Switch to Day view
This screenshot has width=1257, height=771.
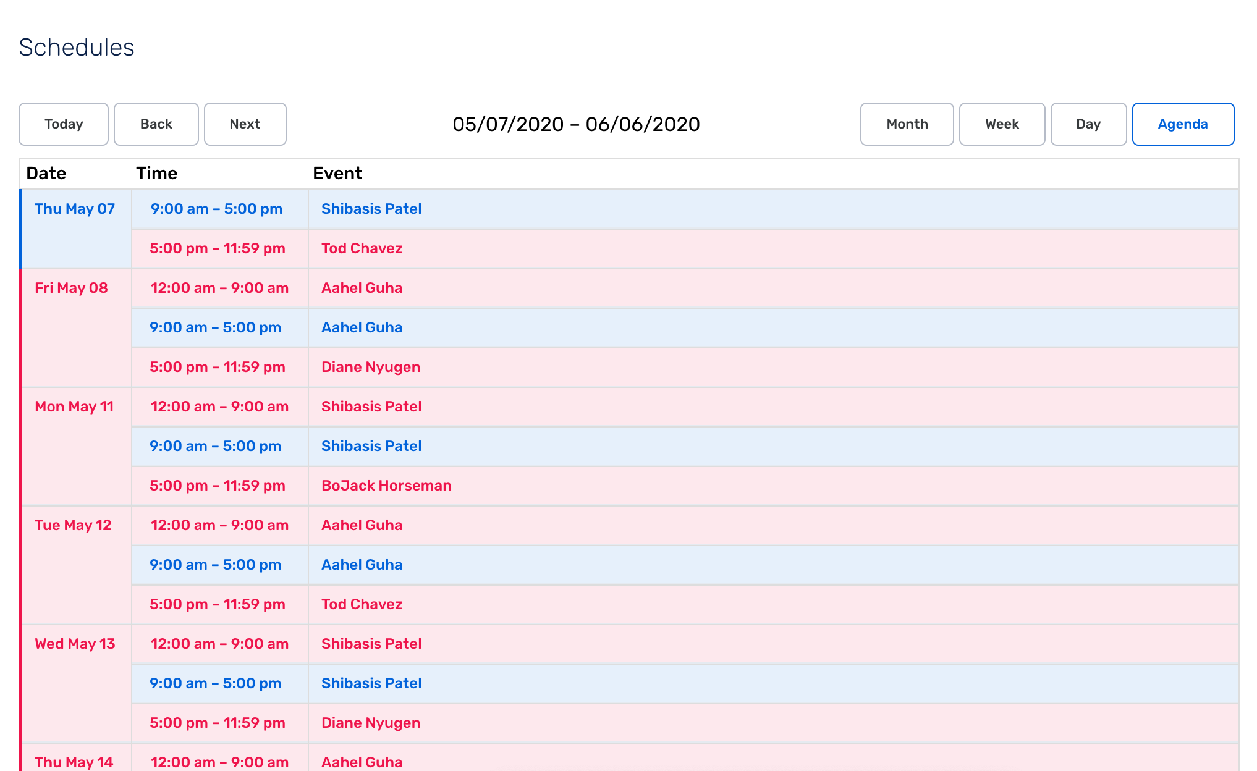pyautogui.click(x=1089, y=124)
